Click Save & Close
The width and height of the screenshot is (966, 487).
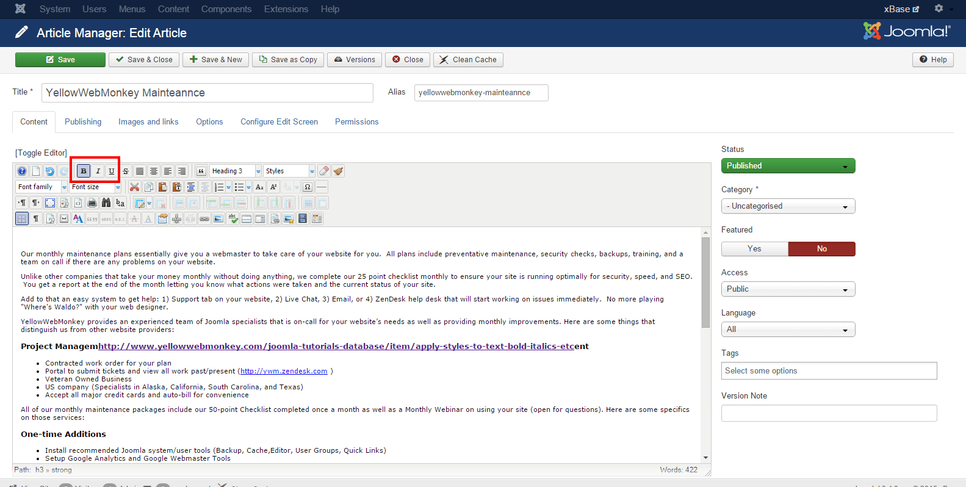pos(144,59)
